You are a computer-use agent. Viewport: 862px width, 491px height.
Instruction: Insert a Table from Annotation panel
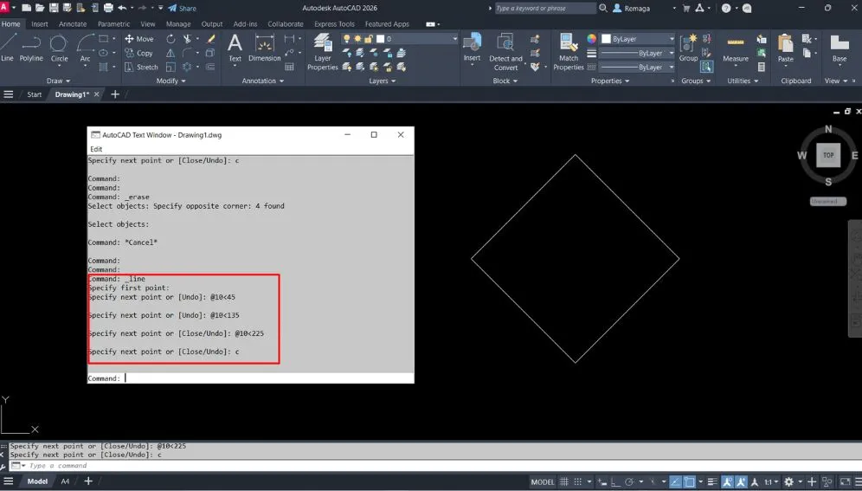(x=290, y=67)
